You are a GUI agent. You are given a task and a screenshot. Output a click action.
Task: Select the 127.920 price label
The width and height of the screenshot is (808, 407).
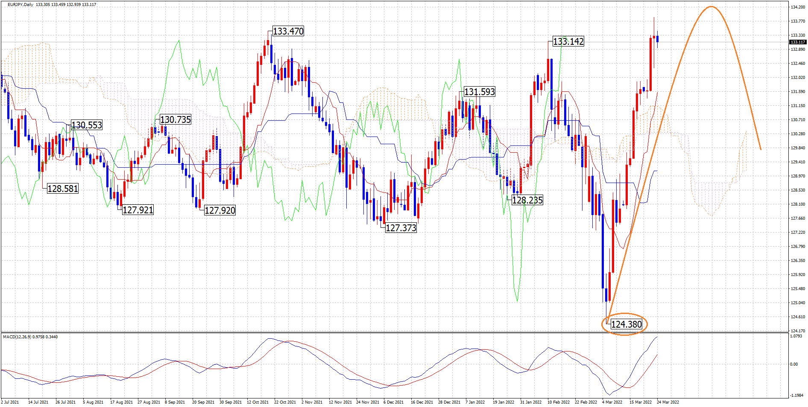(220, 210)
